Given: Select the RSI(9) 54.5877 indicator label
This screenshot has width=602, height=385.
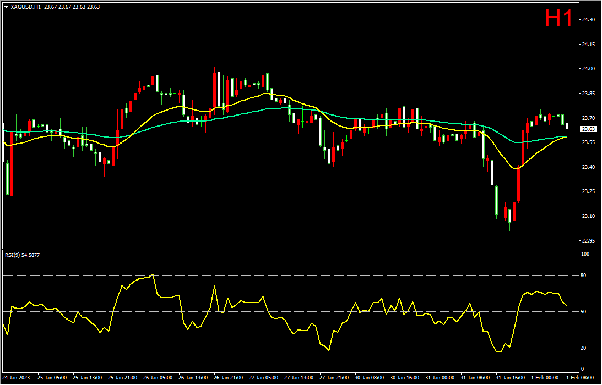Looking at the screenshot, I should tap(22, 255).
